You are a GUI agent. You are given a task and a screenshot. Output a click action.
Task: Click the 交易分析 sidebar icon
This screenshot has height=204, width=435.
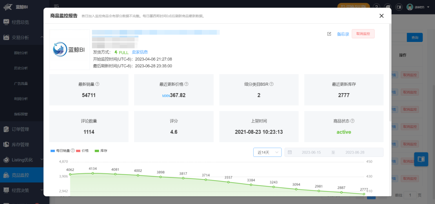coord(6,37)
